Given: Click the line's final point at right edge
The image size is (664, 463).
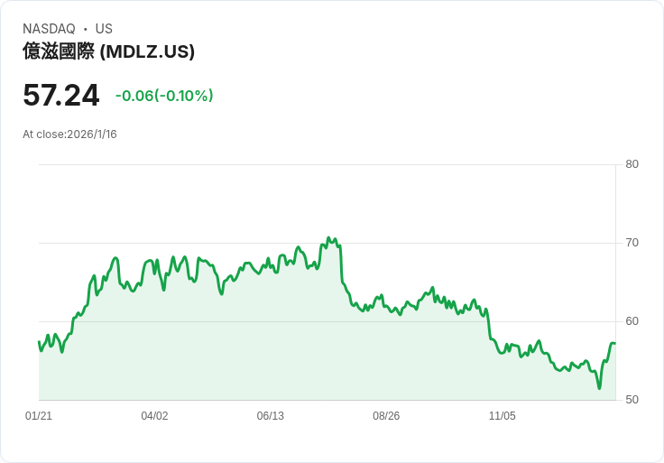Looking at the screenshot, I should pos(615,343).
